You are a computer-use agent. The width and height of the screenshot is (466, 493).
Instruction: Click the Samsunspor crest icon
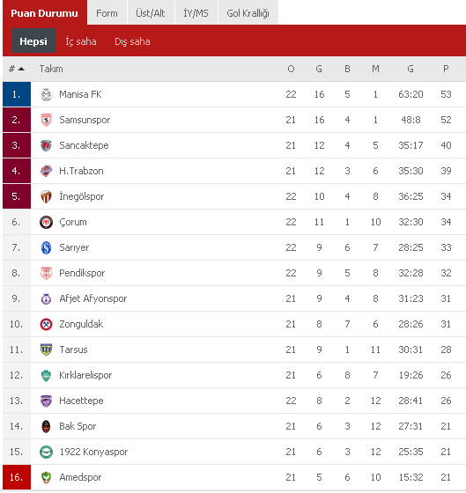coord(46,120)
